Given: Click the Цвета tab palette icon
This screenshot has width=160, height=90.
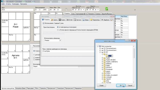Looking at the screenshot, I should pyautogui.click(x=52, y=20).
